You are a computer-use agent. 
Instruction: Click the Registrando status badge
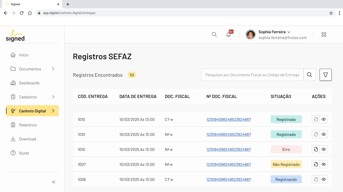[286, 179]
